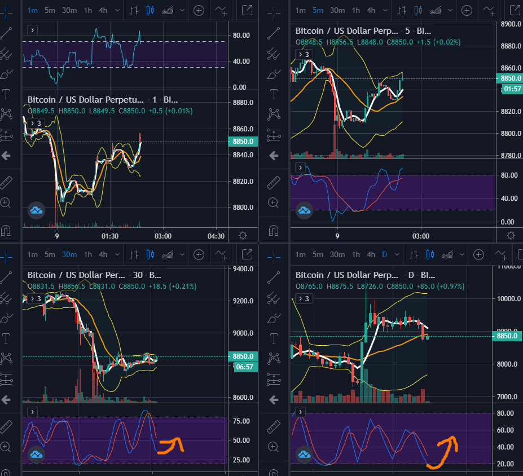Select the pitchfork tool in 1-minute chart

pyautogui.click(x=6, y=54)
